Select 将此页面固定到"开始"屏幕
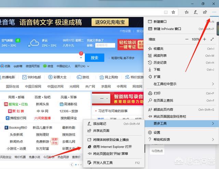 (114, 154)
